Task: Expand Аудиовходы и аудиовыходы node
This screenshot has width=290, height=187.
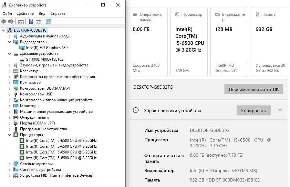Action: [9, 36]
